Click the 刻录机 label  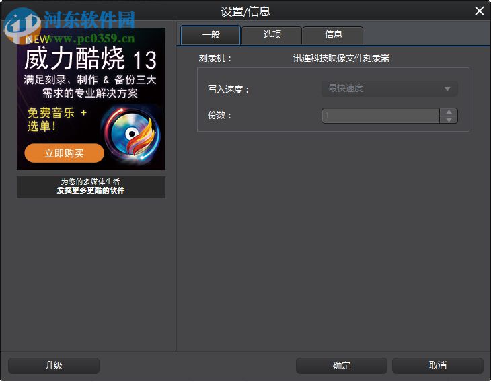tap(215, 59)
